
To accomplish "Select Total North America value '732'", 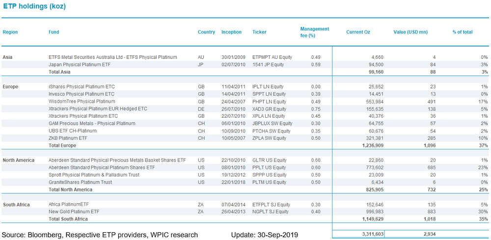I will (x=432, y=189).
